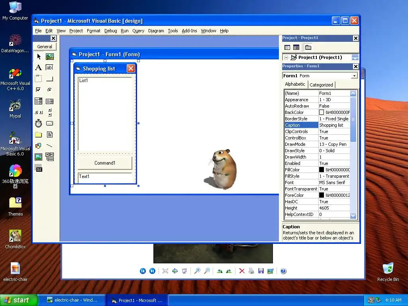Viewport: 408px width, 306px height.
Task: Select the Pointer tool in the toolbox
Action: coord(39,57)
